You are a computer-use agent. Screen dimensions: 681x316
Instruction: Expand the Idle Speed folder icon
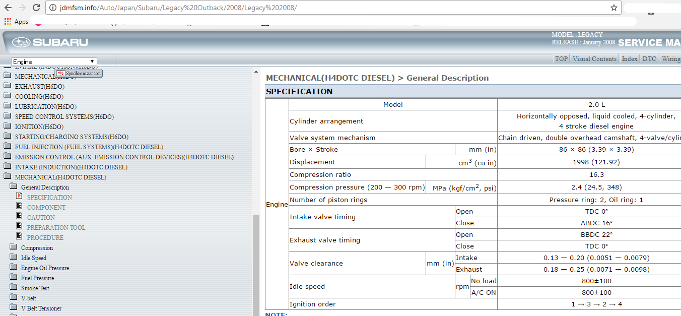point(13,257)
